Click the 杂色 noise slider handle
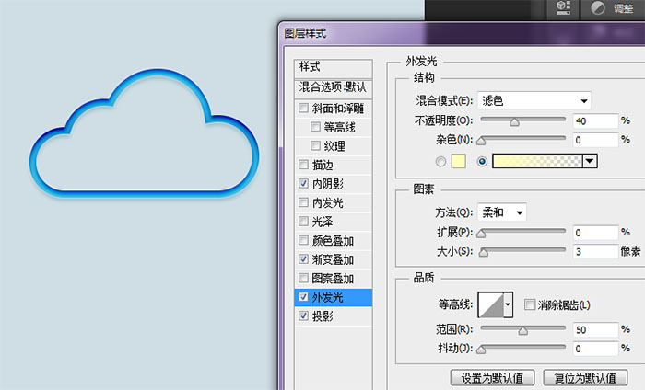This screenshot has width=645, height=390. click(x=481, y=142)
